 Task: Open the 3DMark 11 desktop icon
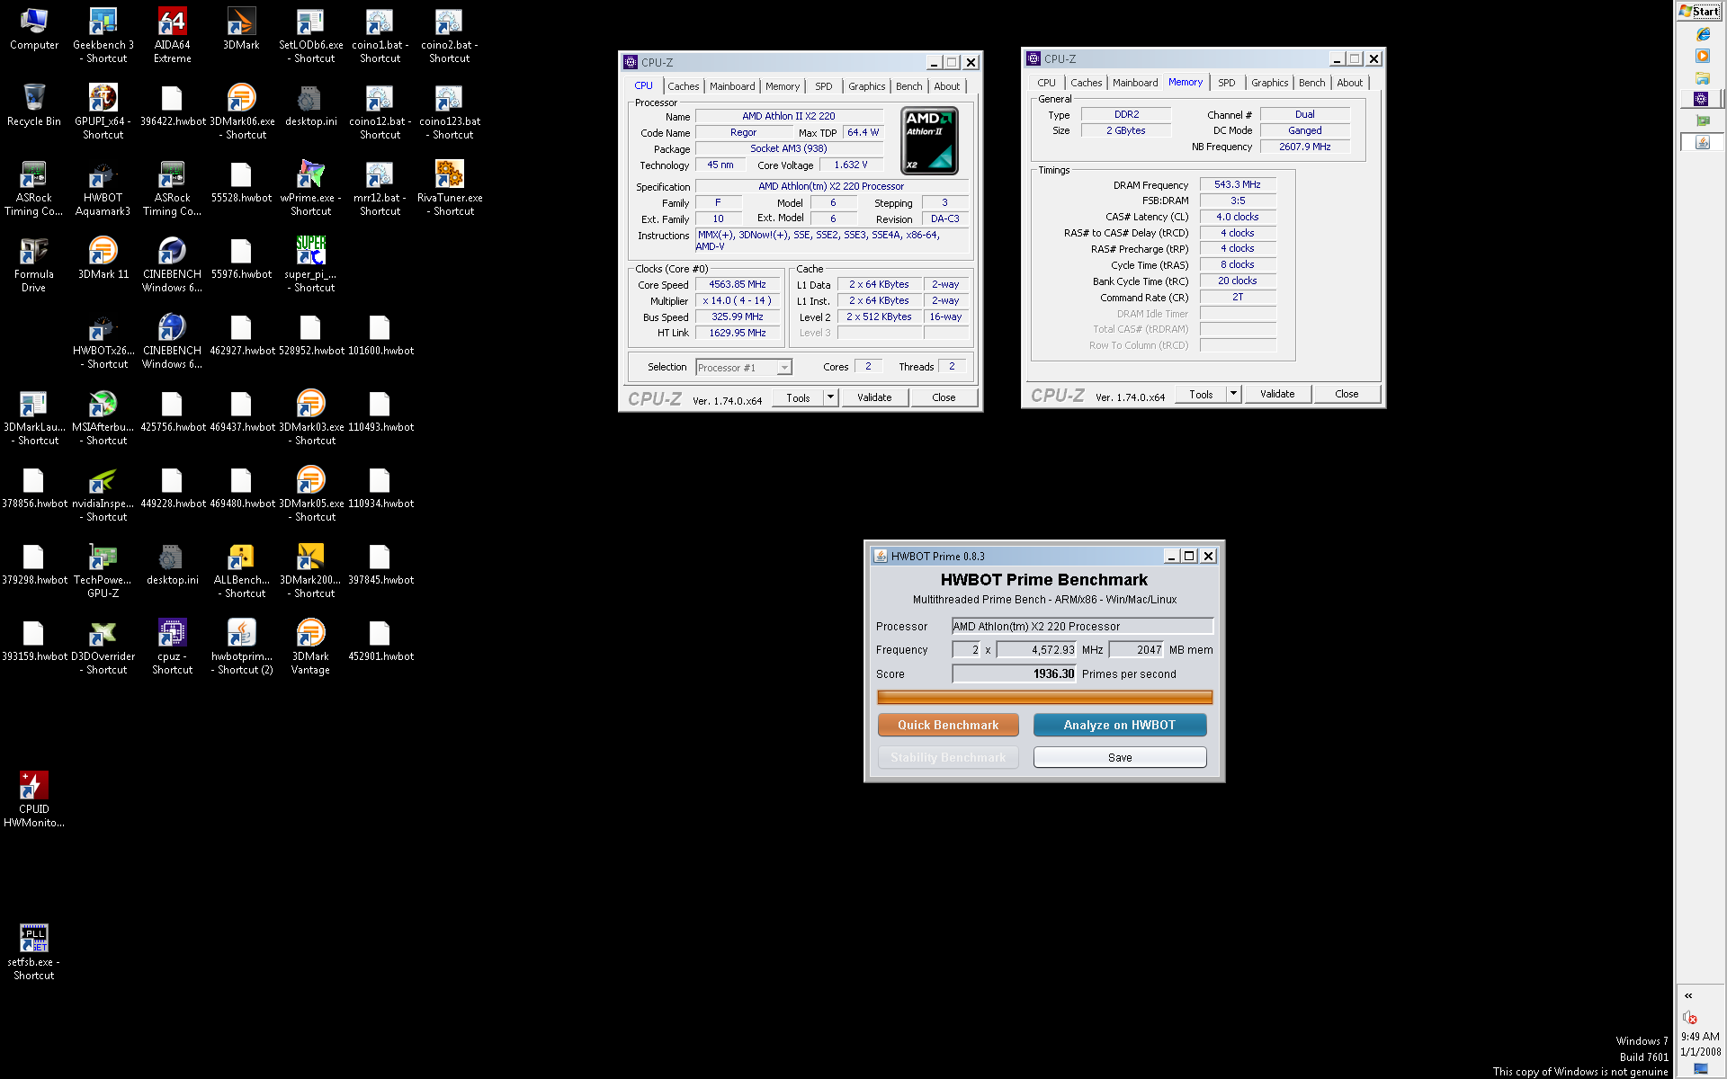coord(103,258)
